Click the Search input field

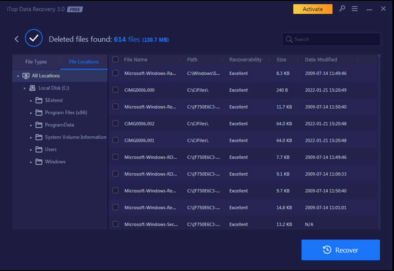click(x=335, y=39)
